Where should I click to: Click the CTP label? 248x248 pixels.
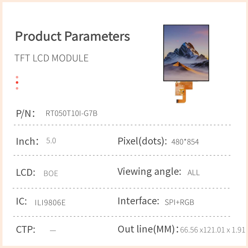click(26, 230)
